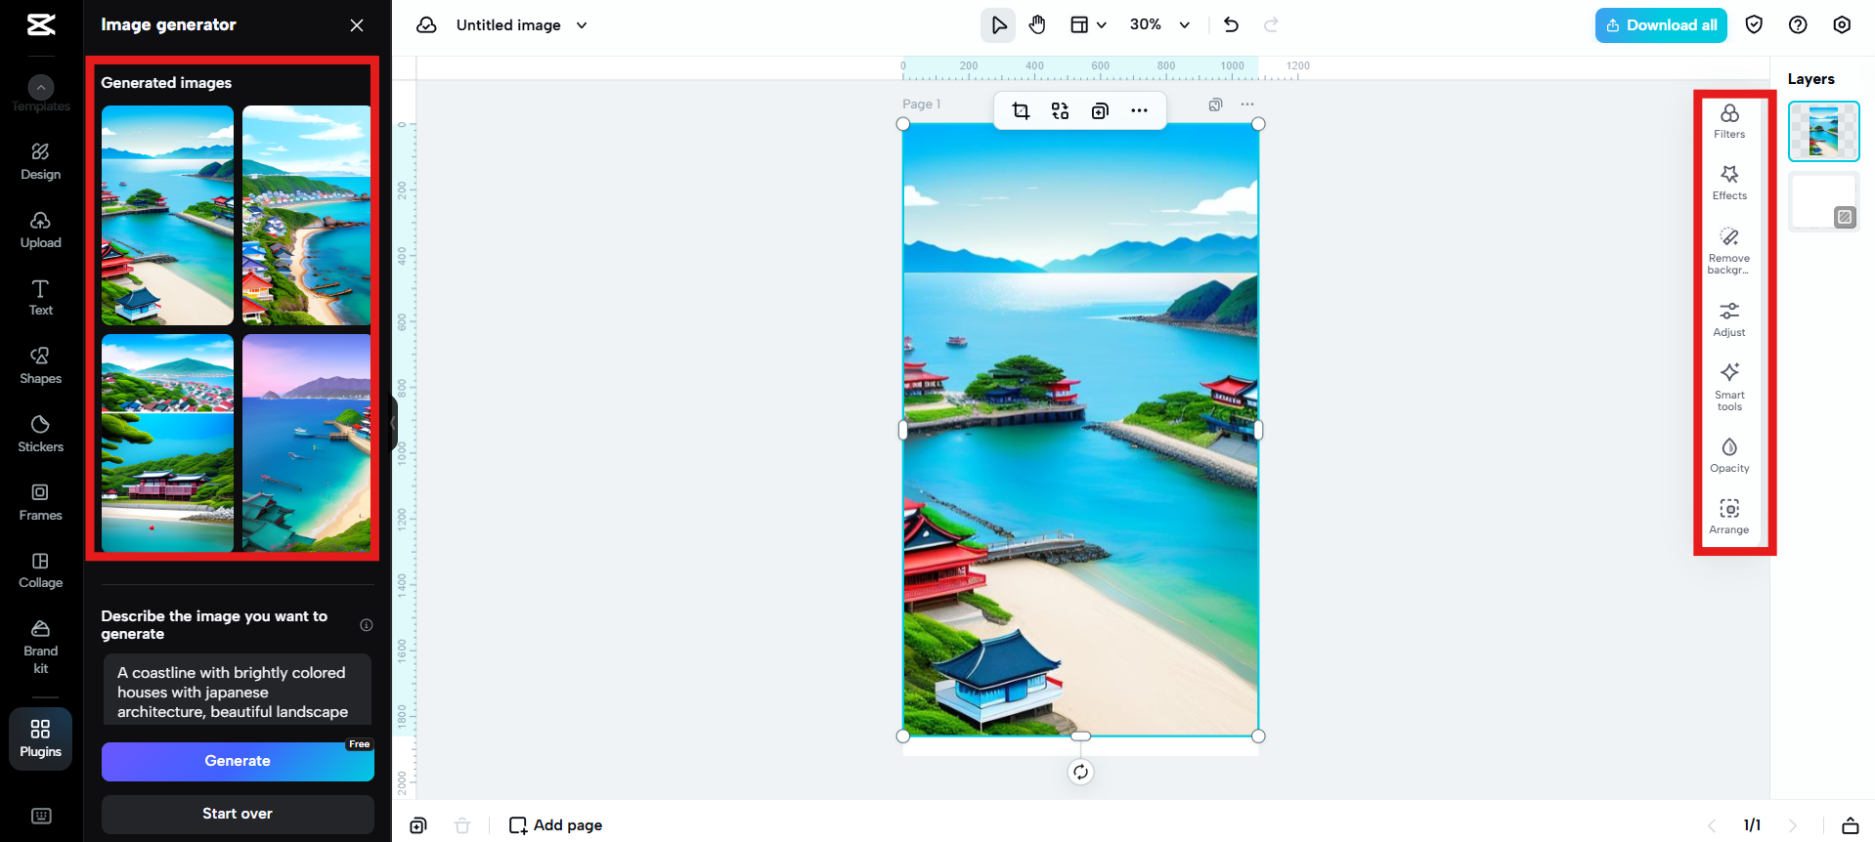Open the Filters panel
Viewport: 1875px width, 842px height.
point(1728,121)
